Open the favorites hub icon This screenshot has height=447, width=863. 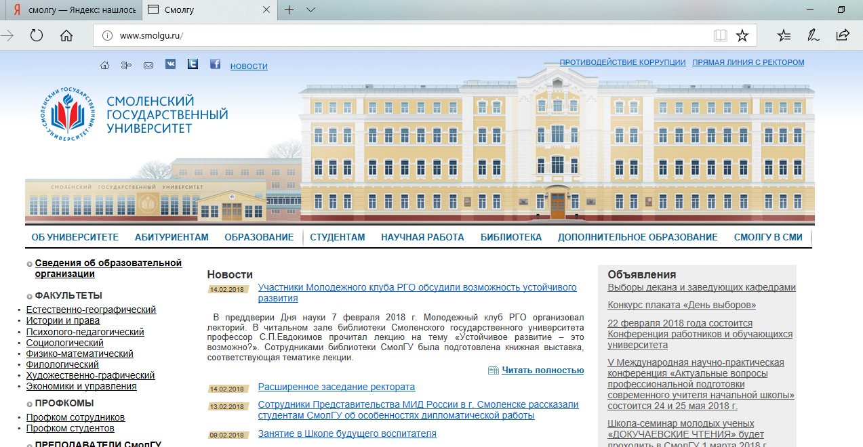[784, 35]
